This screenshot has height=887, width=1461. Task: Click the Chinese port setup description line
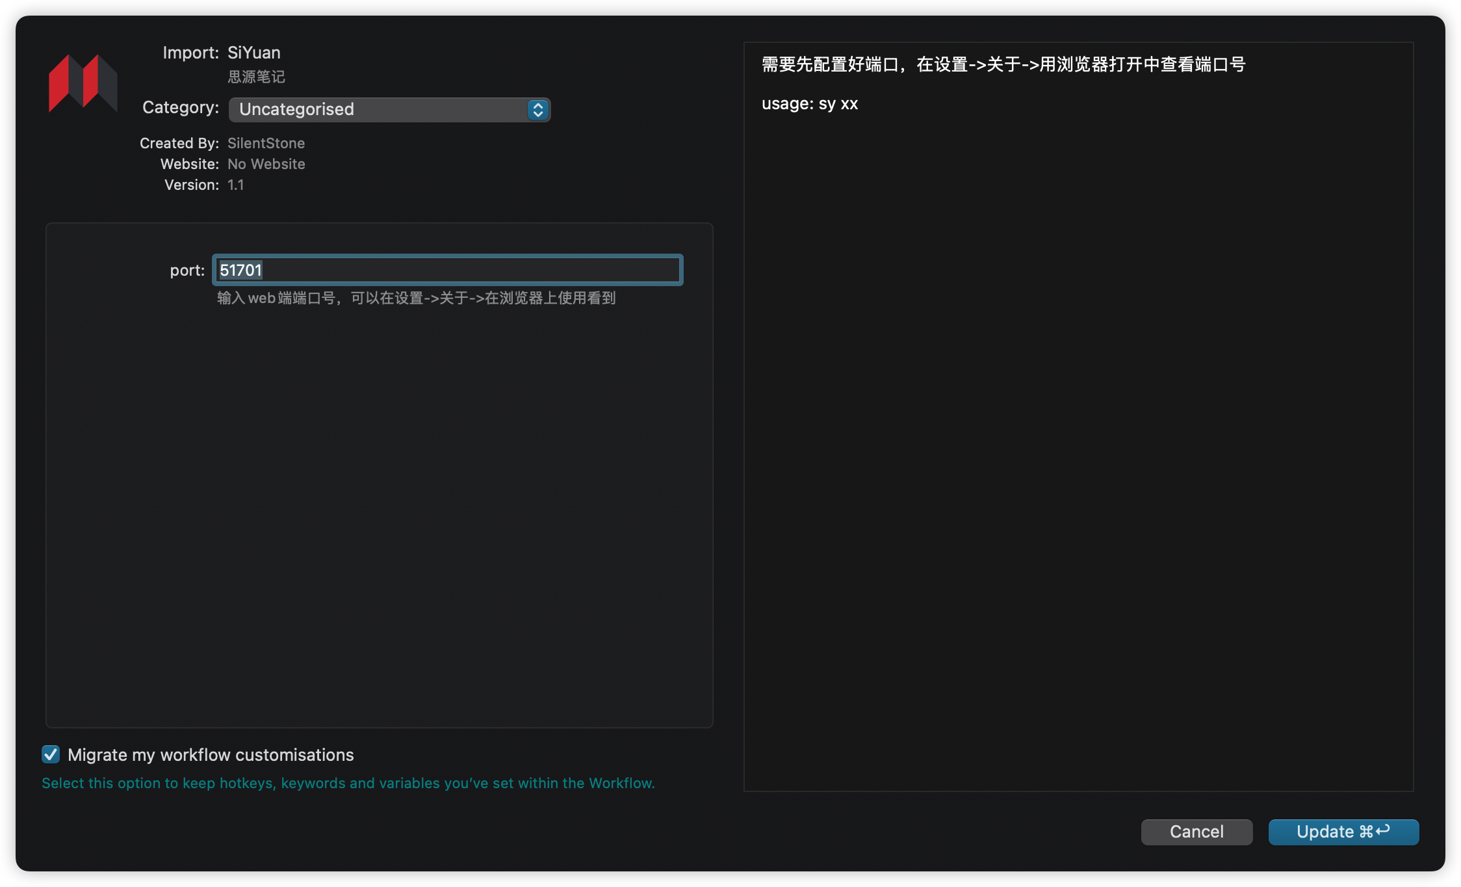click(1003, 64)
